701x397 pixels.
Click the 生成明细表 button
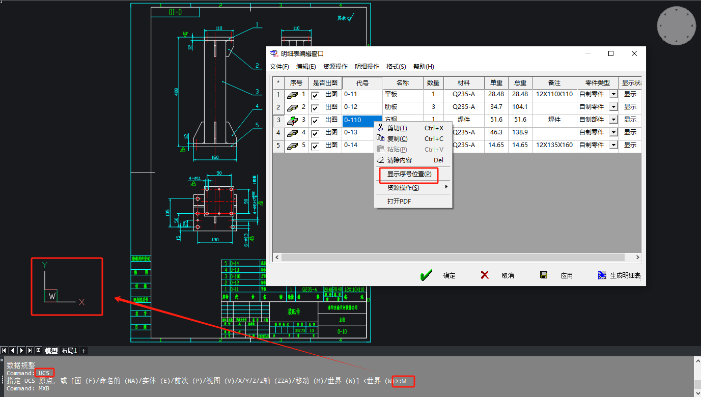(x=620, y=275)
